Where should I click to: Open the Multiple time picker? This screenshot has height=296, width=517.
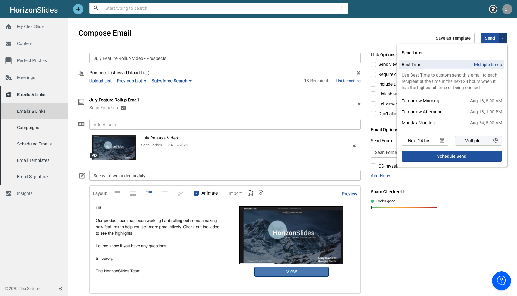[478, 141]
